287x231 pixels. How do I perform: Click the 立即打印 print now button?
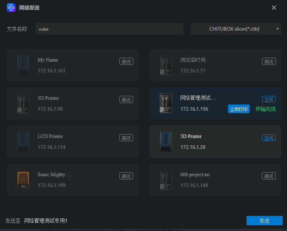[x=239, y=109]
